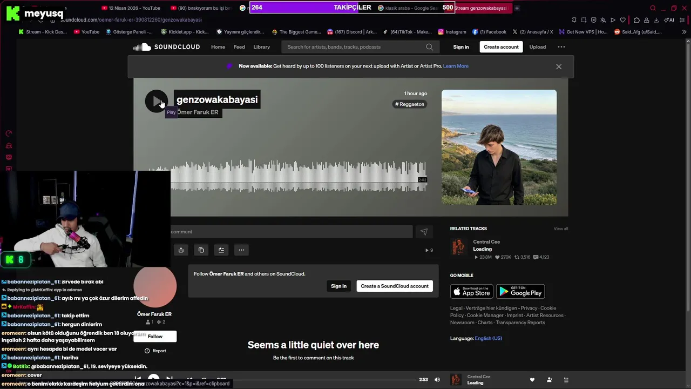Open browser translate icon
The image size is (691, 389).
coord(603,20)
